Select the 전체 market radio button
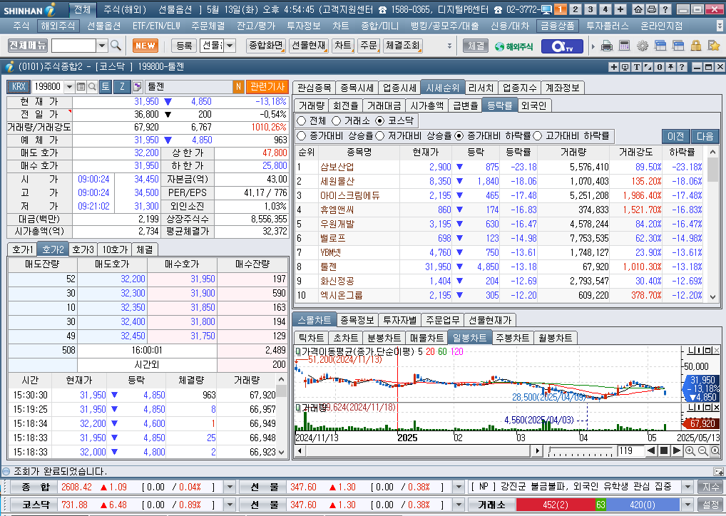Viewport: 726px width, 516px height. (302, 120)
